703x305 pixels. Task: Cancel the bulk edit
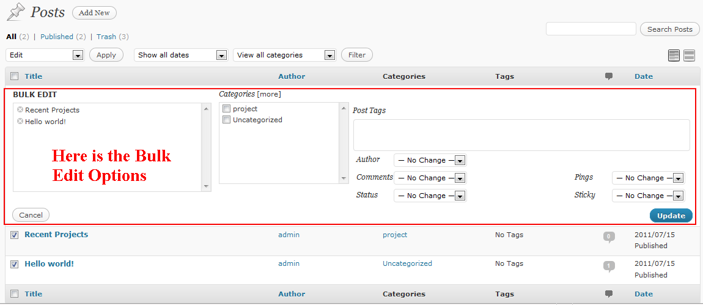pyautogui.click(x=31, y=215)
